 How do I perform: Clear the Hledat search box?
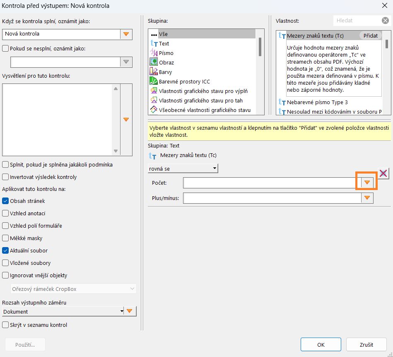click(x=385, y=21)
